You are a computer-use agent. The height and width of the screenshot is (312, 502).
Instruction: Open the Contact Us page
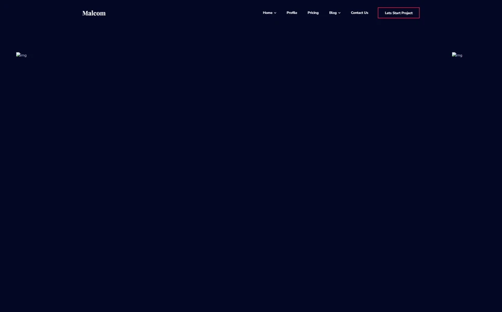pyautogui.click(x=359, y=11)
